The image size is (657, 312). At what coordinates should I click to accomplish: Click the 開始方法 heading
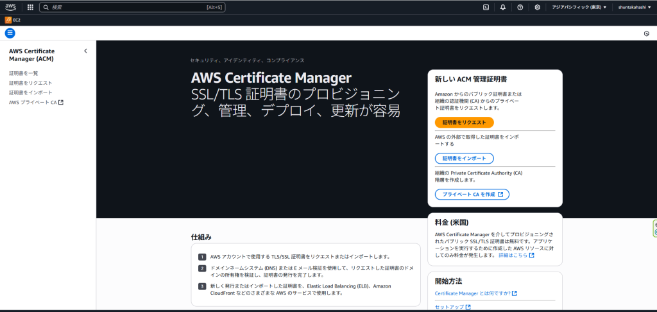coord(448,281)
